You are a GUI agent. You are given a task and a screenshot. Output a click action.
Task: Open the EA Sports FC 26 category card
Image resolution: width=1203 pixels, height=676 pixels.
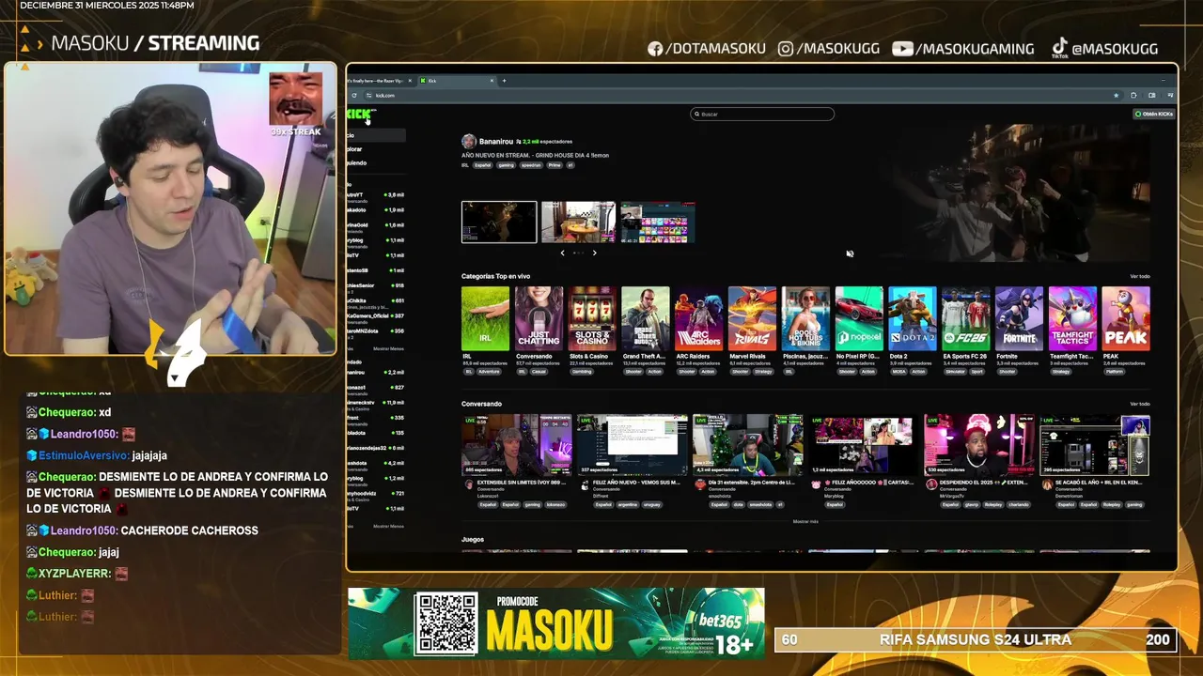pyautogui.click(x=966, y=319)
